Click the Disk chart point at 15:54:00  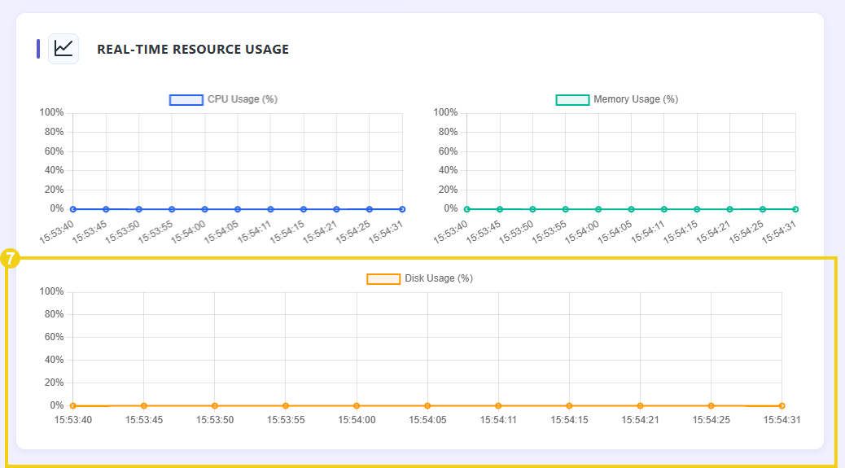357,405
